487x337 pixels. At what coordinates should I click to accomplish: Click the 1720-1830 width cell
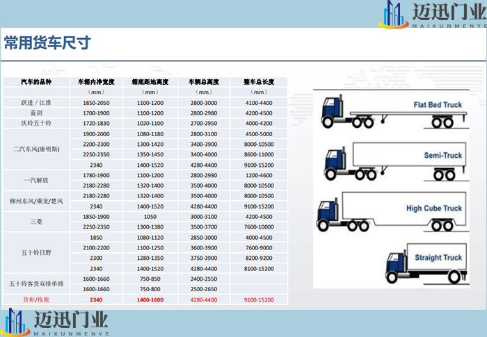pyautogui.click(x=96, y=123)
